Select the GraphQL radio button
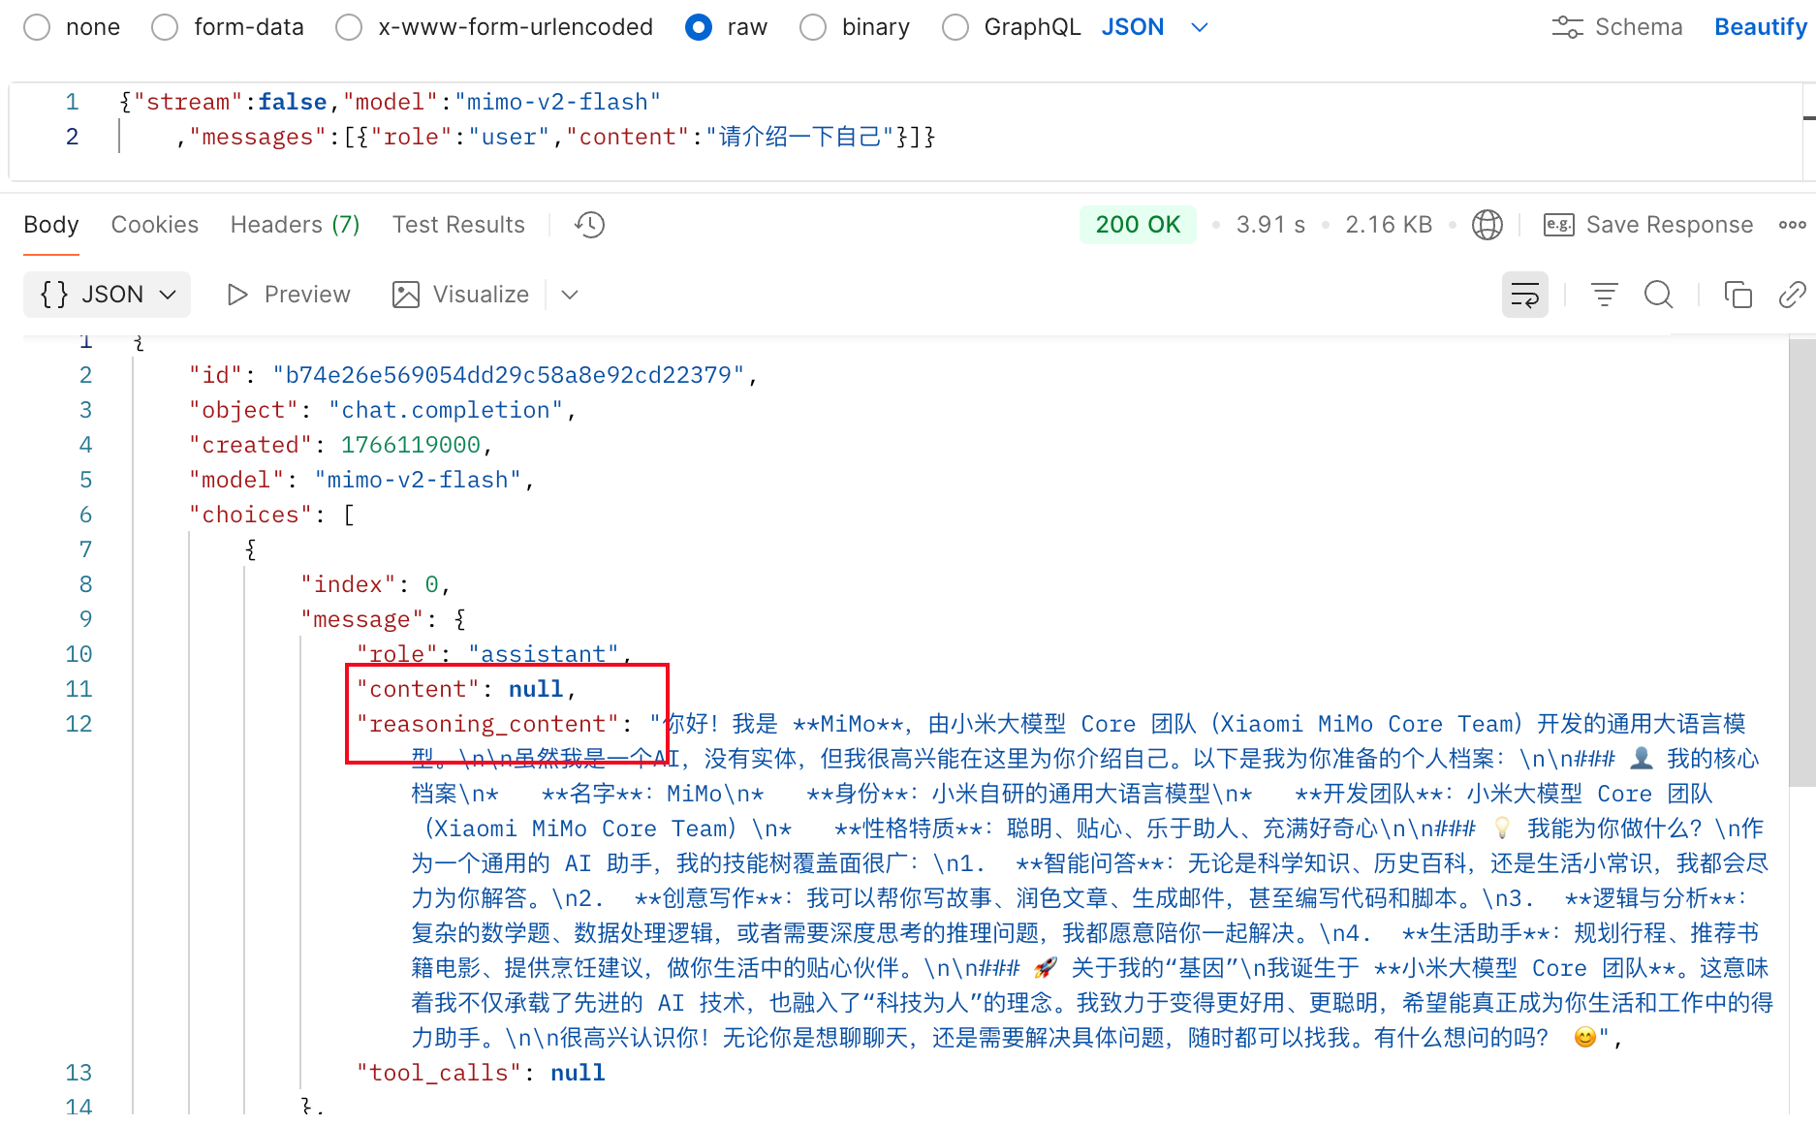The image size is (1816, 1126). 955,27
